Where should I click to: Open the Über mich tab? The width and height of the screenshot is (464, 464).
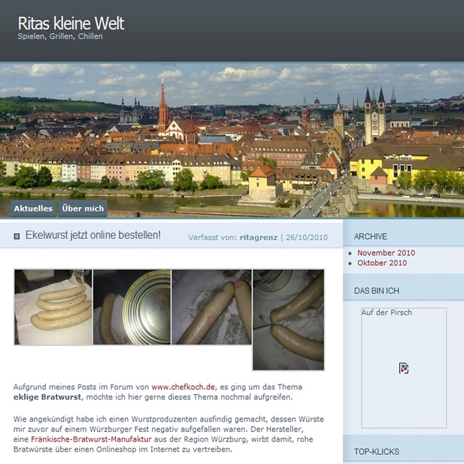tap(83, 208)
